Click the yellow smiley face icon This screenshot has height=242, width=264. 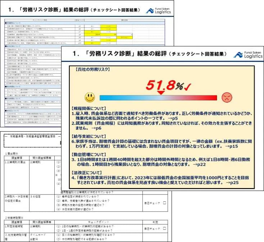[90, 97]
